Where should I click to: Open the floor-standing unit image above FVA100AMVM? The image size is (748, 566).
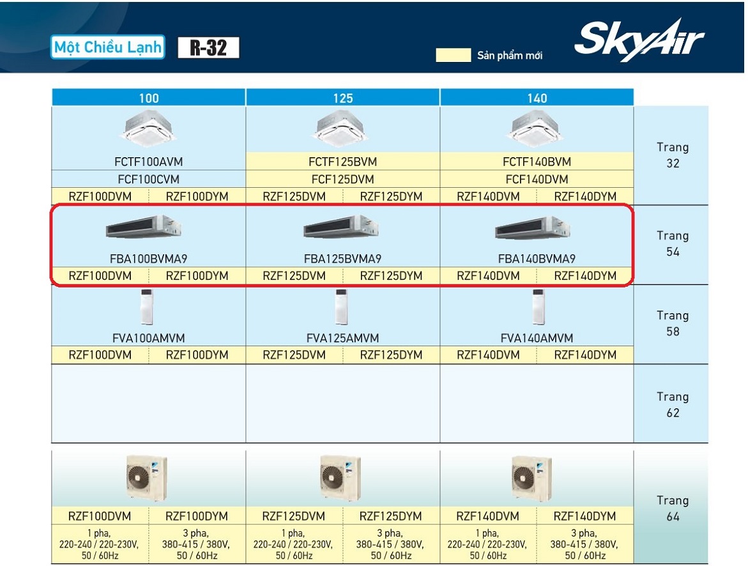[146, 307]
